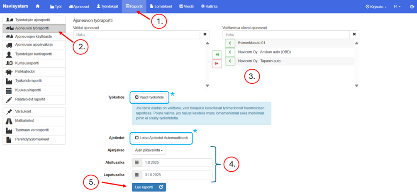Select Työntekijän tuntiraportti in sidebar
This screenshot has width=417, height=192.
(32, 54)
